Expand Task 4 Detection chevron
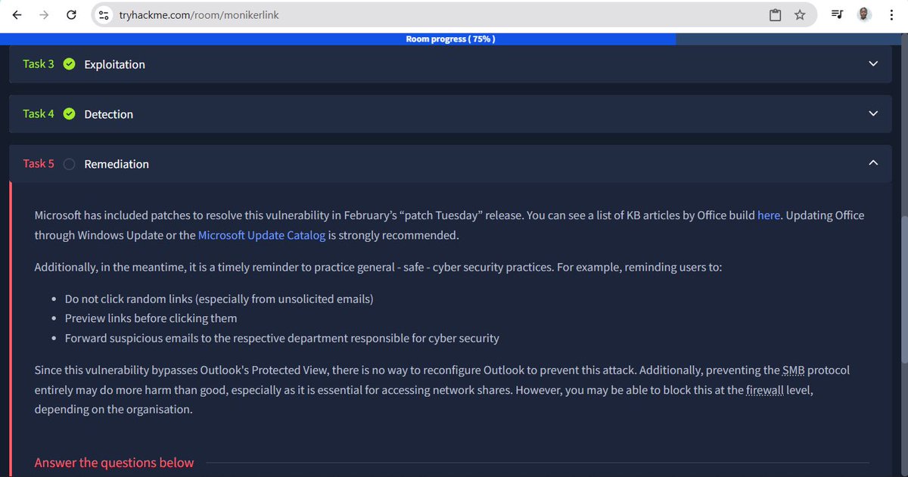 (873, 114)
